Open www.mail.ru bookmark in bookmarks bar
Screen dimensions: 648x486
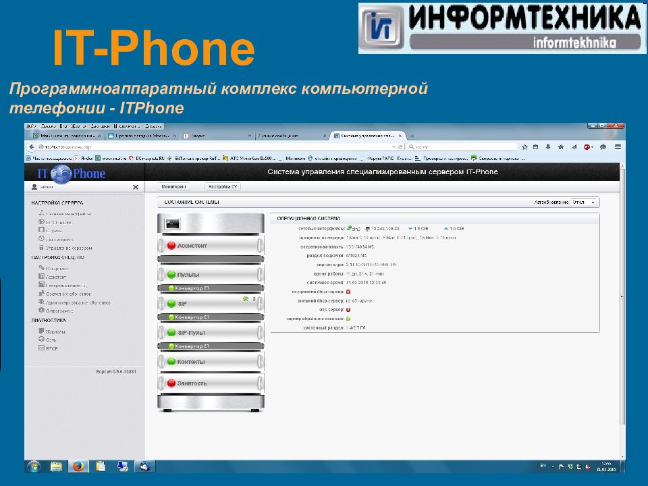111,158
